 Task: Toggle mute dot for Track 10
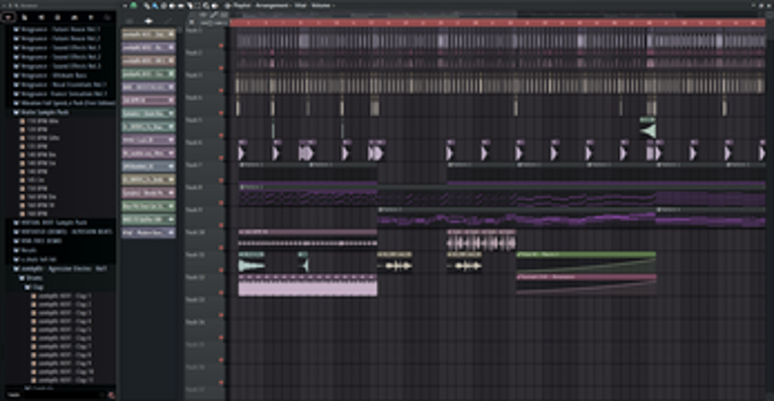[x=223, y=232]
